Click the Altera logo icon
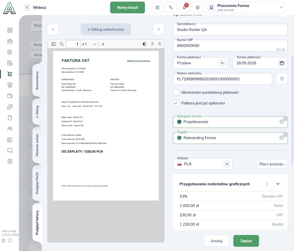The height and width of the screenshot is (251, 294). pos(9,8)
